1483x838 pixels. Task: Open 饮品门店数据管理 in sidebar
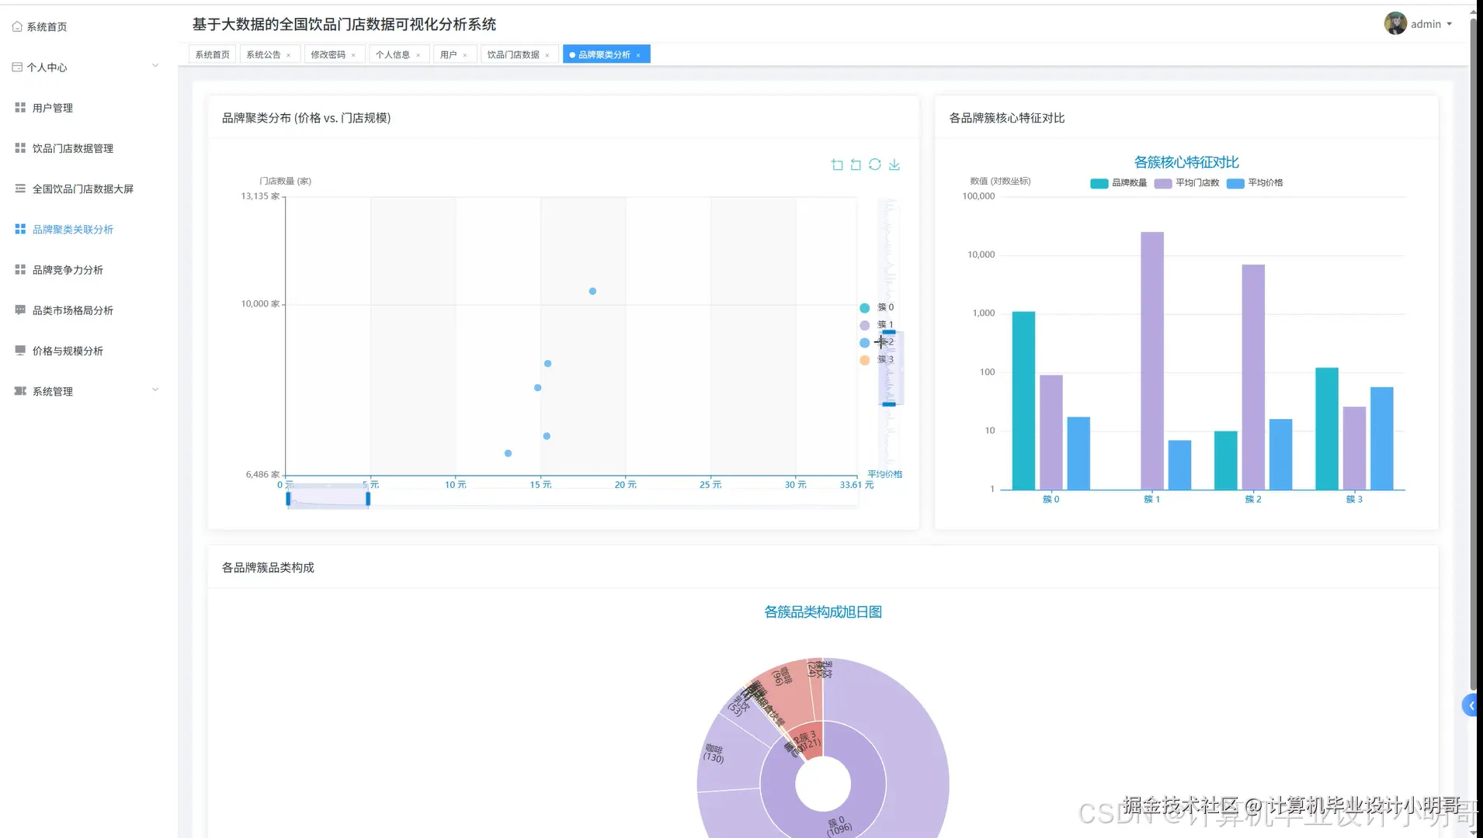click(x=73, y=148)
